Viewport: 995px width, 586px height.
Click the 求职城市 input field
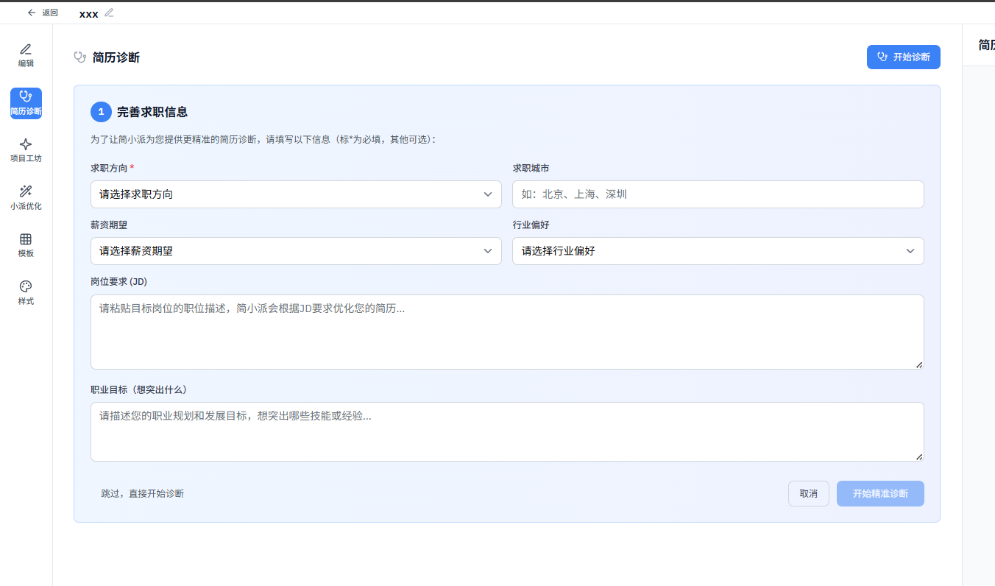pos(718,194)
